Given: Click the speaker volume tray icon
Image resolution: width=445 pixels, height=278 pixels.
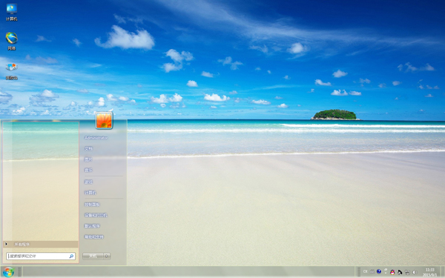Looking at the screenshot, I should point(415,272).
